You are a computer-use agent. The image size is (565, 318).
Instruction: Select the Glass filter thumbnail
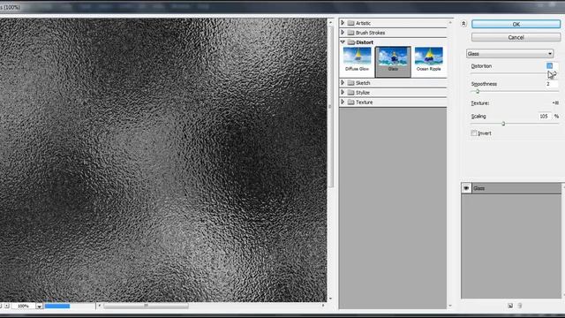(393, 61)
